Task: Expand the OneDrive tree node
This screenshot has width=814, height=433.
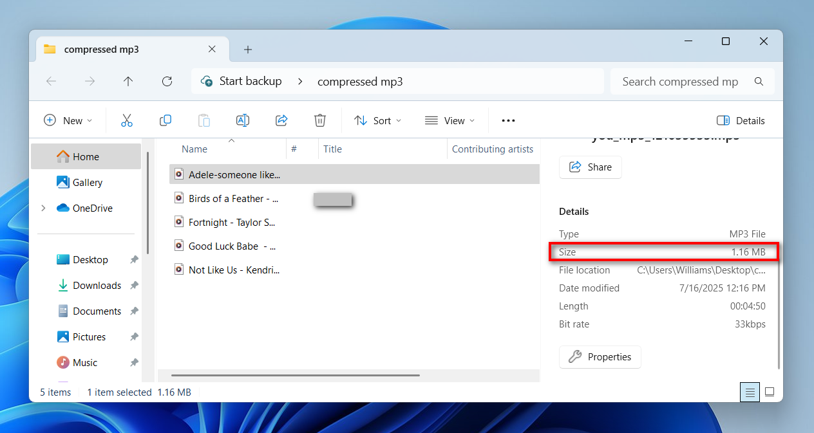Action: click(43, 208)
